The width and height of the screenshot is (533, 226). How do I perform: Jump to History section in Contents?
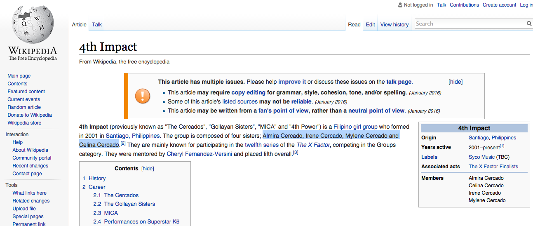pos(97,178)
